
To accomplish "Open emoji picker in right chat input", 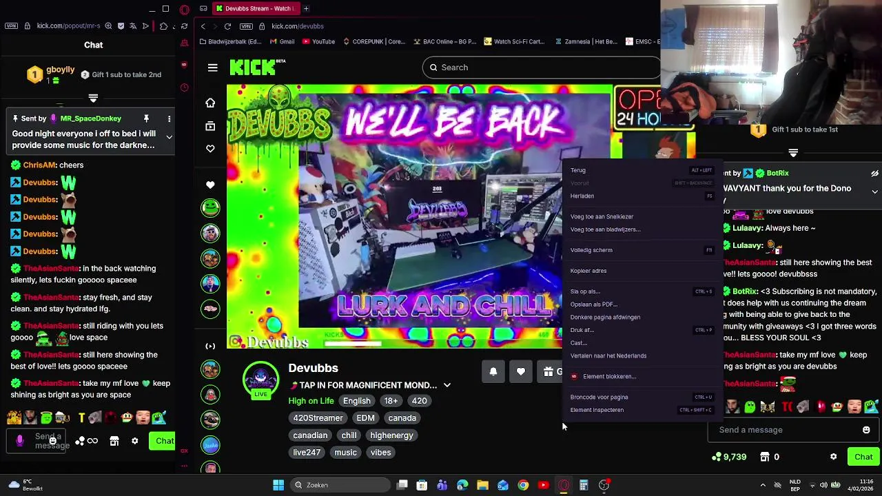I will coord(866,430).
